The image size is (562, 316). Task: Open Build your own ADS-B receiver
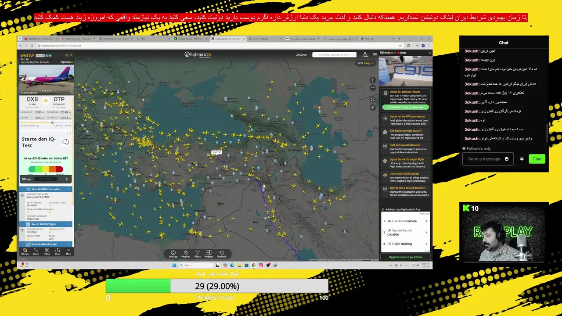405,148
